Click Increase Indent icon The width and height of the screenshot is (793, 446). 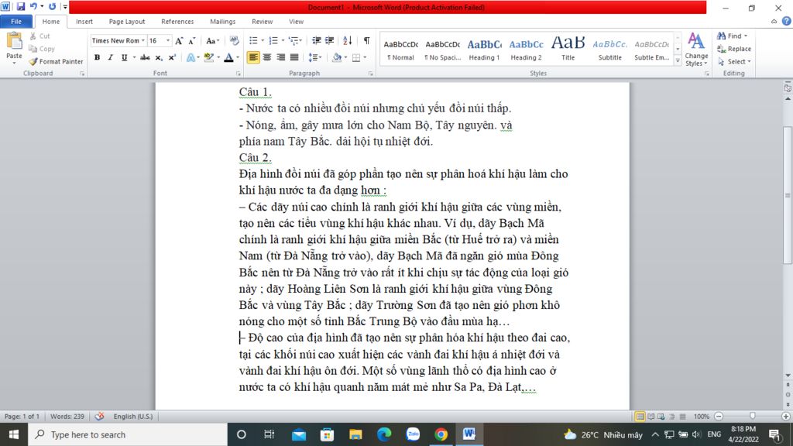(330, 40)
